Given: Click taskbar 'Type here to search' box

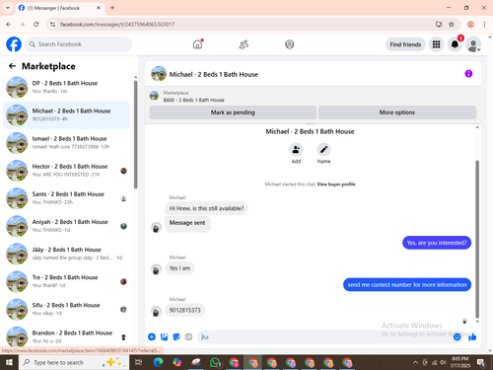Looking at the screenshot, I should pos(74,362).
